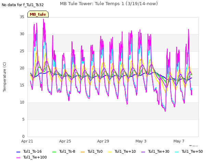
Task: Click the green Tul1_Ts-8 legend swatch
Action: point(54,152)
